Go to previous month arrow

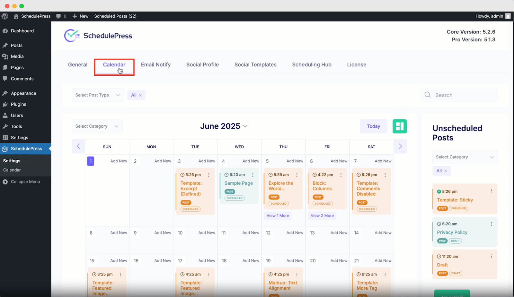click(x=78, y=146)
